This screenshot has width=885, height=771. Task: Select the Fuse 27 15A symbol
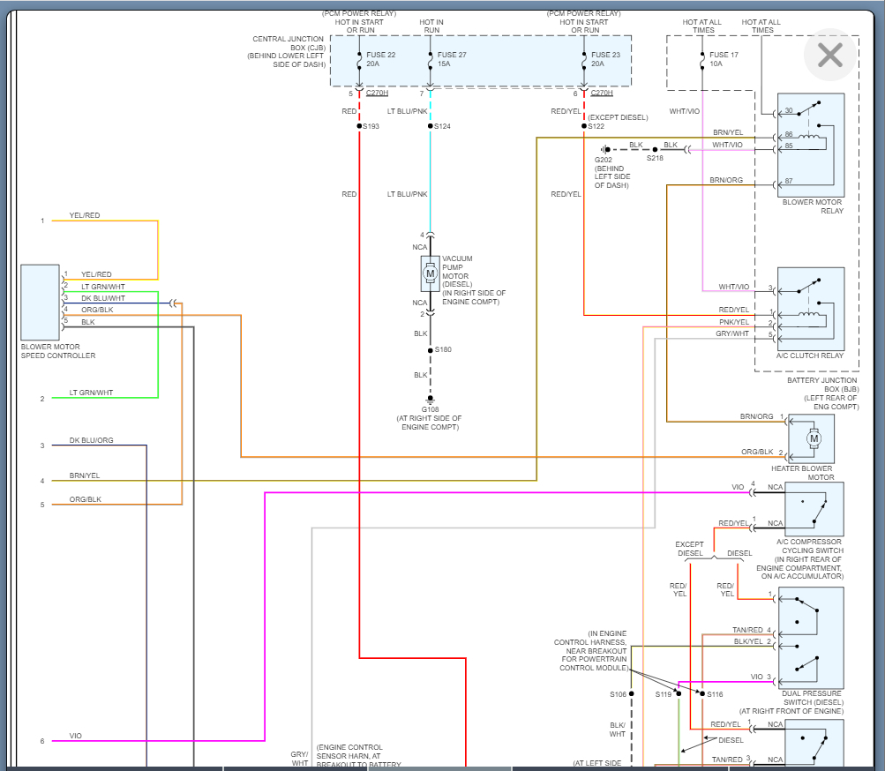(x=431, y=61)
